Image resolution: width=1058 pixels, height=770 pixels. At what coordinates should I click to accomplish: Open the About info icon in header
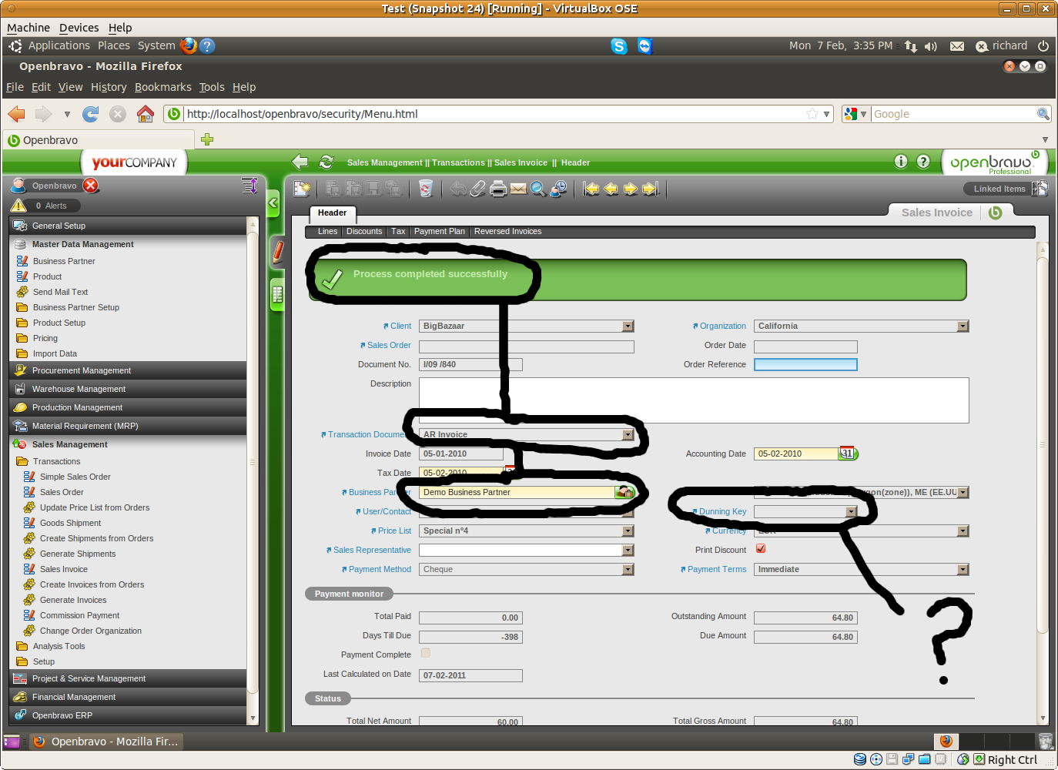click(901, 161)
